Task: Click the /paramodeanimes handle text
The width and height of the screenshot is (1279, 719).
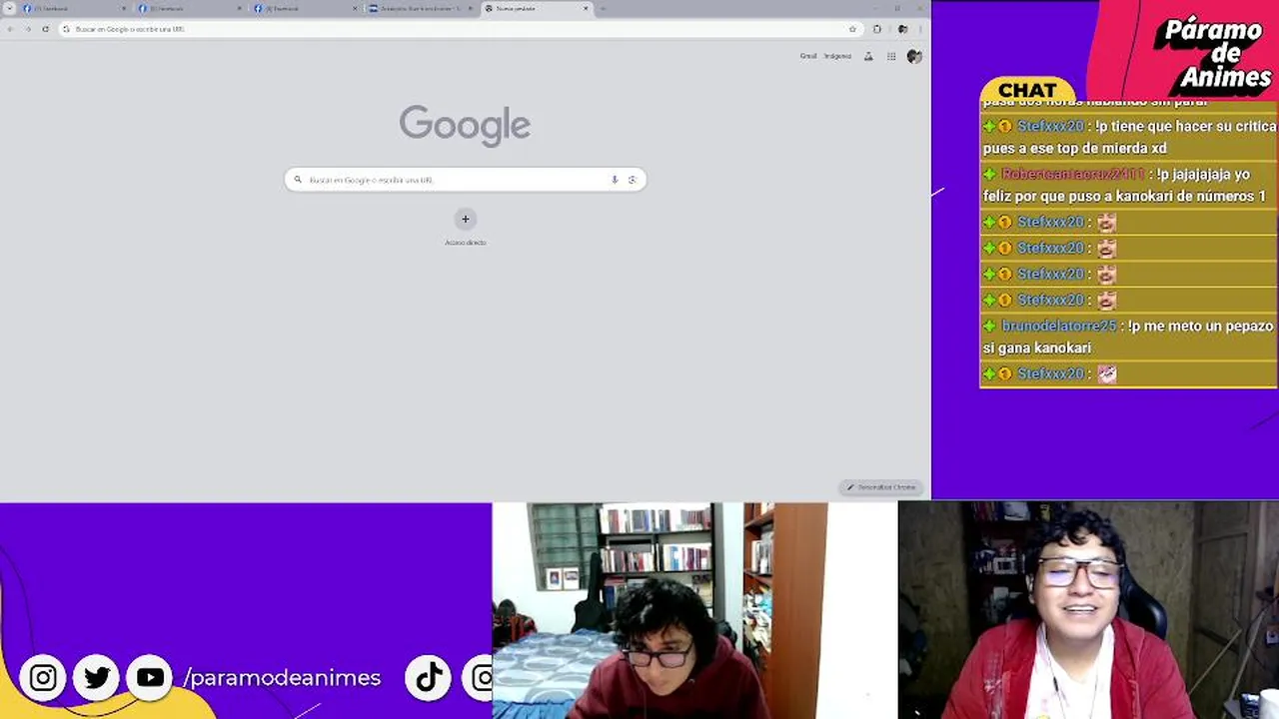Action: [x=283, y=678]
